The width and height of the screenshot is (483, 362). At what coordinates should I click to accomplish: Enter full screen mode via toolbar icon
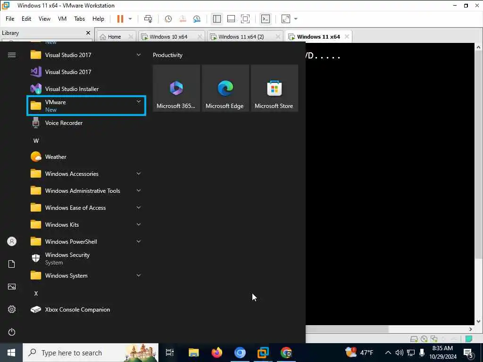click(x=245, y=19)
